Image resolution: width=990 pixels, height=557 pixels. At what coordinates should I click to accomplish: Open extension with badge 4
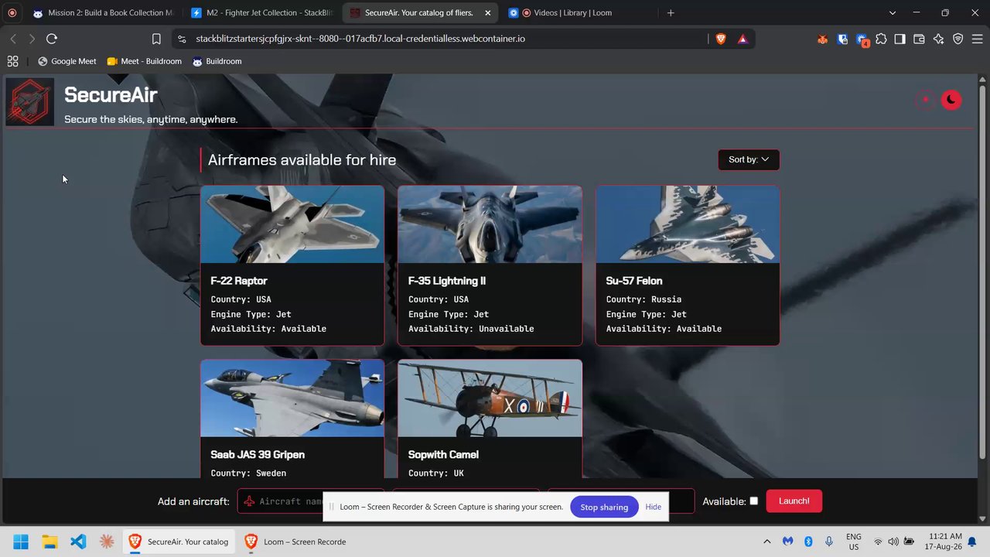tap(862, 39)
